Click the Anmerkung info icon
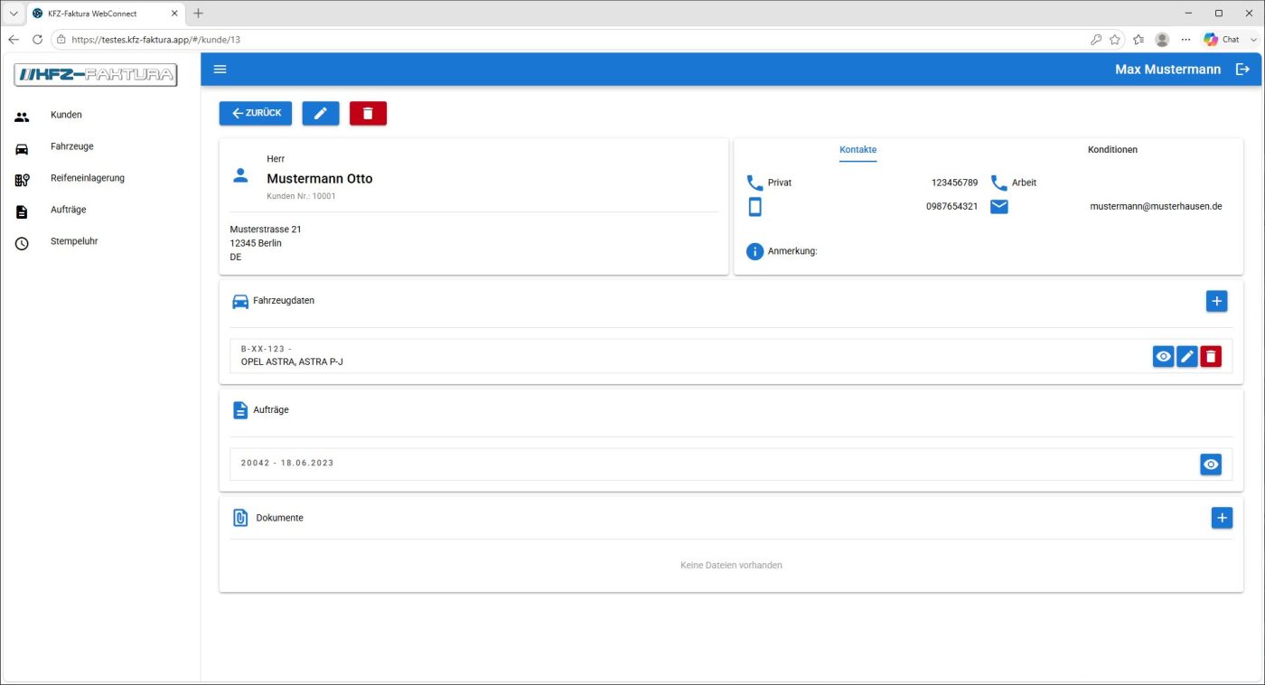Viewport: 1265px width, 685px height. [755, 251]
